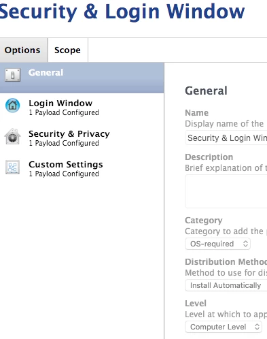The image size is (267, 339).
Task: Switch to the Options tab
Action: [x=24, y=50]
